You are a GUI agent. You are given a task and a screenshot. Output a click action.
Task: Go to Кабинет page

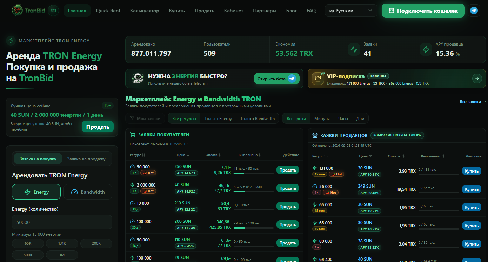(234, 11)
